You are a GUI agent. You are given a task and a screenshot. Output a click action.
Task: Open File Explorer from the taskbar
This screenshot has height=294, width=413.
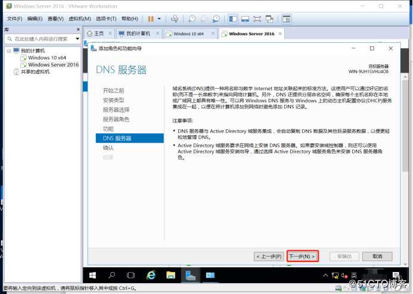170,276
